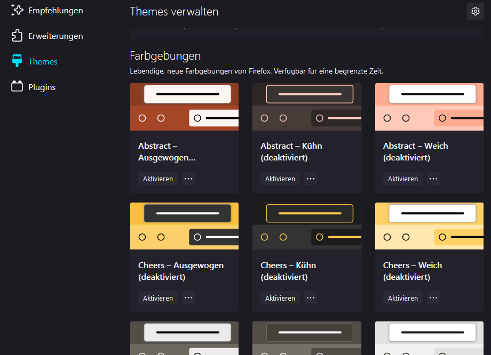Image resolution: width=491 pixels, height=355 pixels.
Task: Click the Cheers – Weich (deaktiviert) title
Action: pos(413,271)
